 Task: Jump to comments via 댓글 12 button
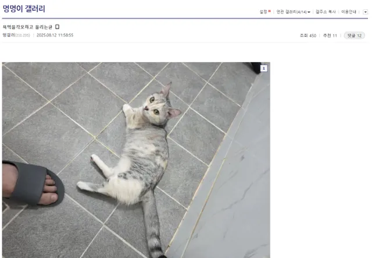pos(354,36)
